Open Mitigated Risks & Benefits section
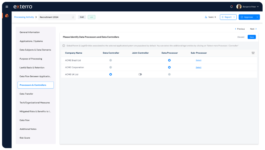 click(35, 111)
